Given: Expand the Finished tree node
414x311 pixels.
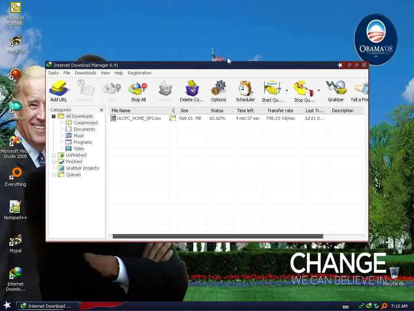Looking at the screenshot, I should click(54, 162).
